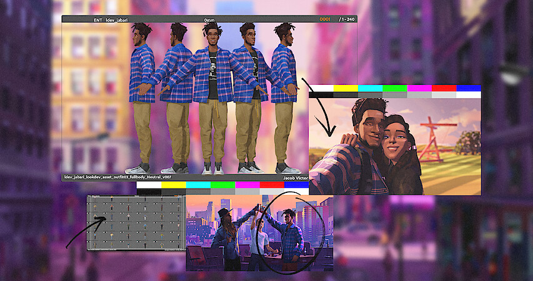533x281 pixels.
Task: Choose the magenta swatch above the selfie image
Action: pos(419,88)
